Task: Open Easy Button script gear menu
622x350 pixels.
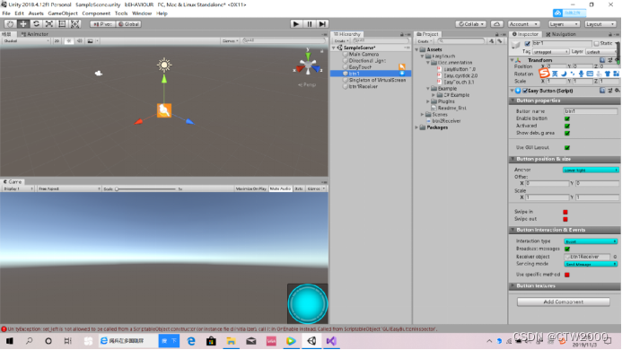Action: 618,91
